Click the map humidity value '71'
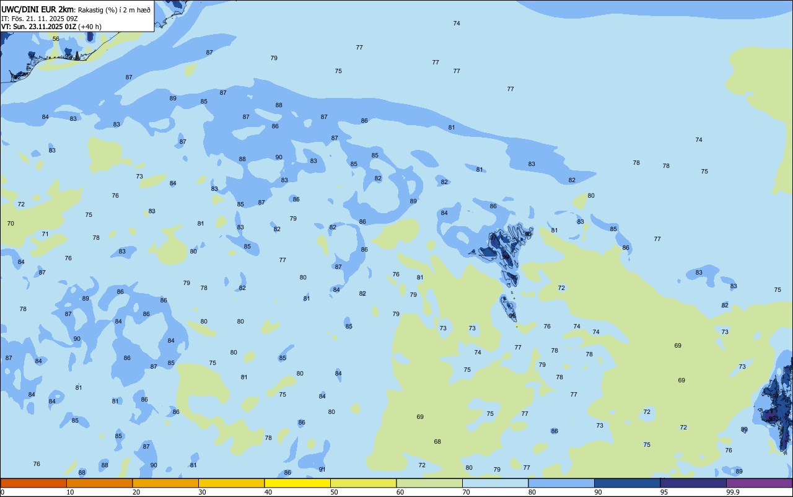The width and height of the screenshot is (793, 497). coord(45,234)
